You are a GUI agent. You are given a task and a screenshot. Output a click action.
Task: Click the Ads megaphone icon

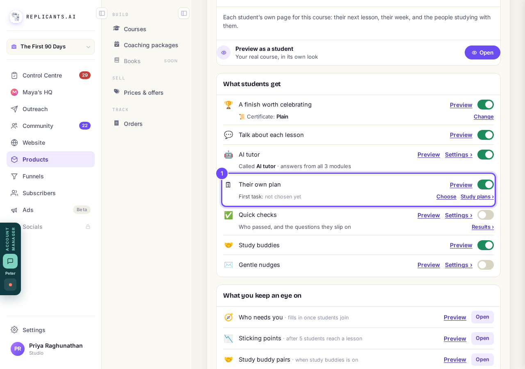click(x=14, y=210)
